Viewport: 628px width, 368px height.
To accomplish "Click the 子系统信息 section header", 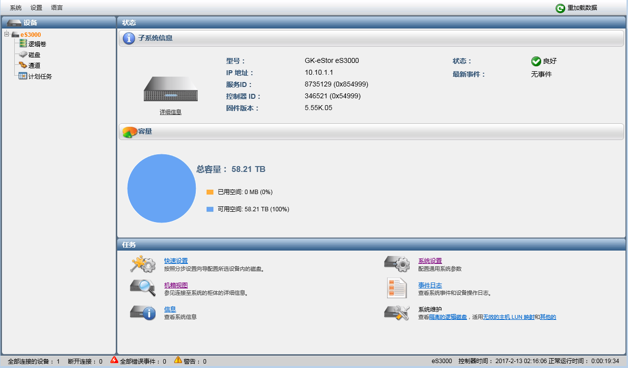I will (x=371, y=38).
